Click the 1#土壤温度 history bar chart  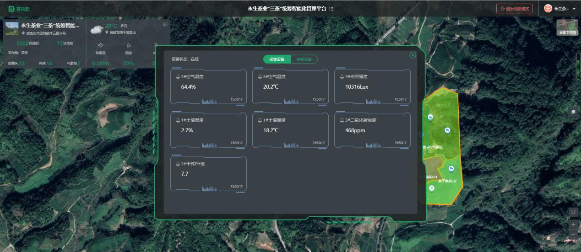(291, 145)
